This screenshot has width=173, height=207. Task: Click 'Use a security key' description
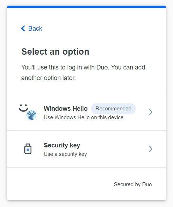click(x=65, y=154)
